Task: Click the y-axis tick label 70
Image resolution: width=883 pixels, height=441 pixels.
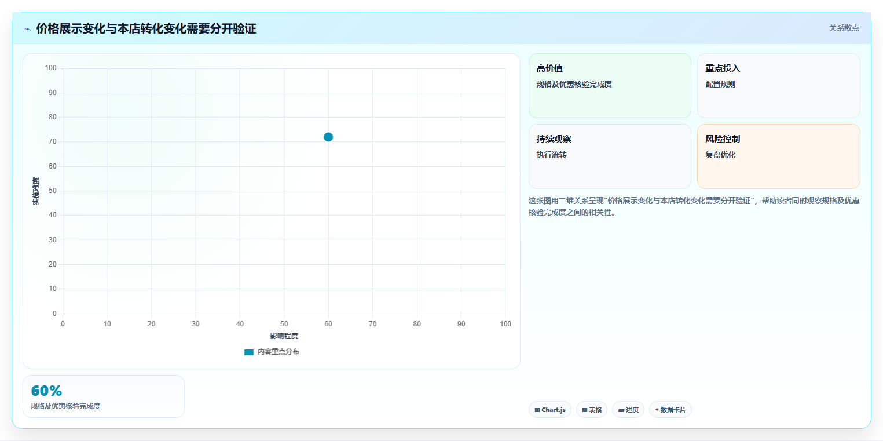Action: [x=53, y=141]
